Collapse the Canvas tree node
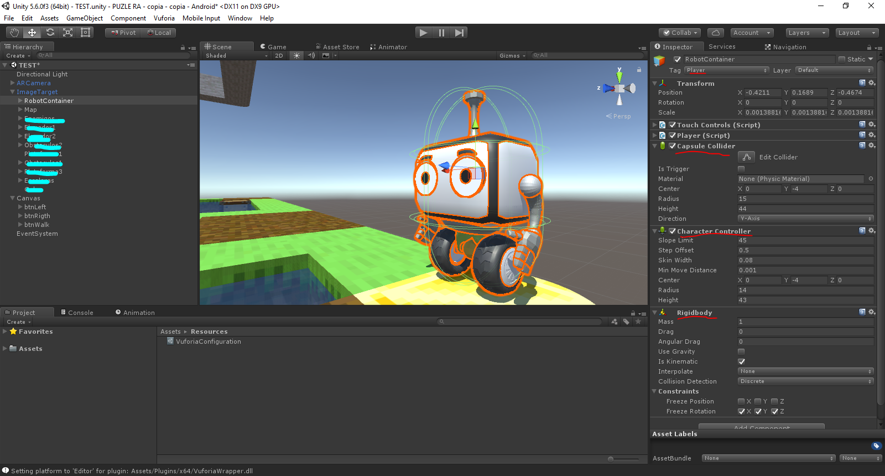This screenshot has height=476, width=885. [x=13, y=198]
